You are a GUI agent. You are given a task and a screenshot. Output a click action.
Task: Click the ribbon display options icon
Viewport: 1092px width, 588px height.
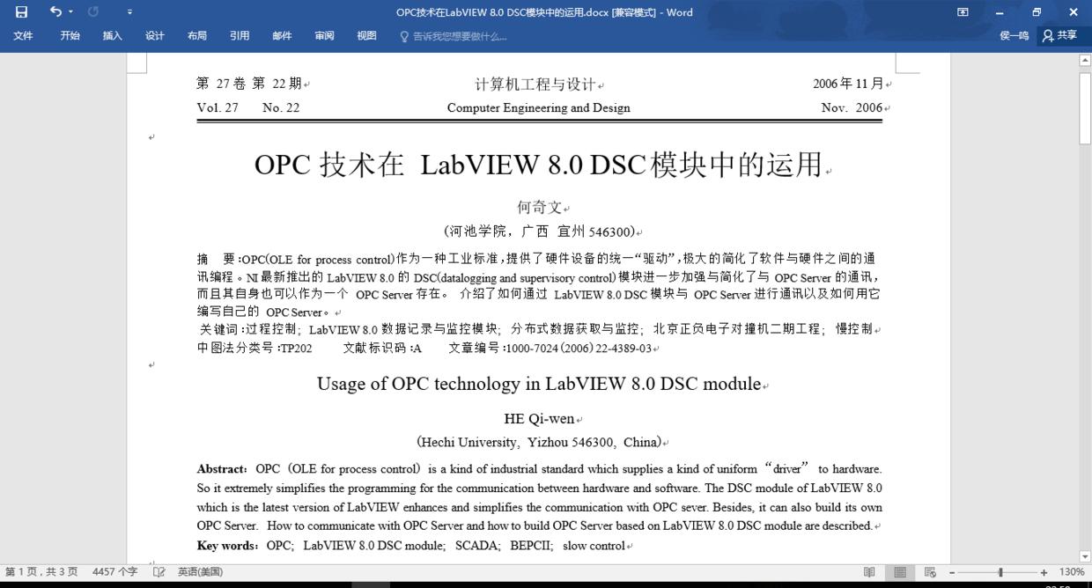click(x=962, y=12)
